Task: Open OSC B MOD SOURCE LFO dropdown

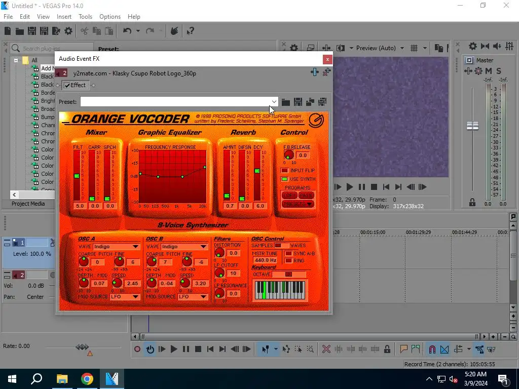Action: 193,297
